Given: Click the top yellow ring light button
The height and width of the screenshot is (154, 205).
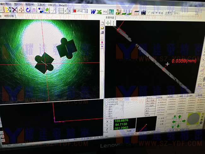Looking at the screenshot, I should (x=202, y=114).
